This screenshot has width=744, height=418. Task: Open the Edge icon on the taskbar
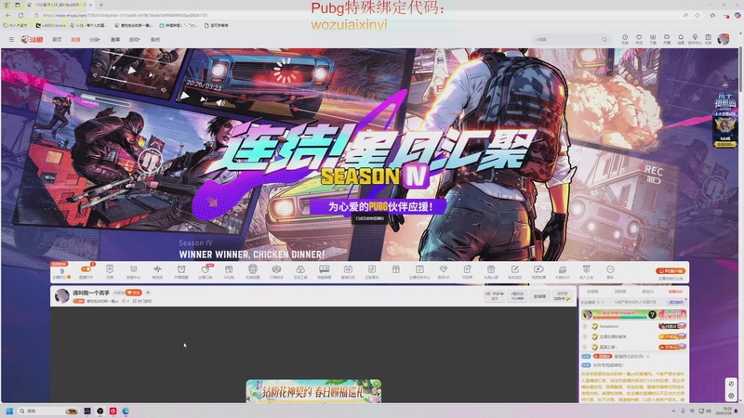[x=126, y=411]
